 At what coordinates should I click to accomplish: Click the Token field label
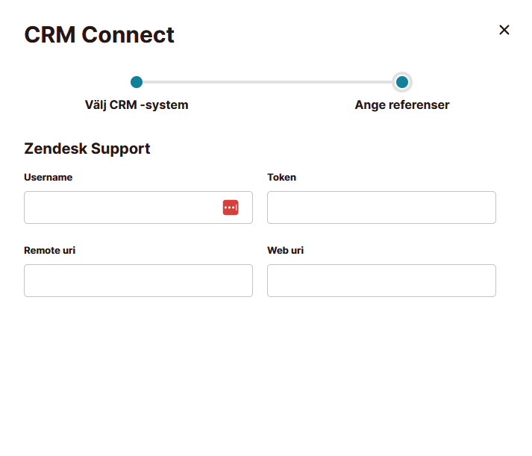pyautogui.click(x=281, y=177)
